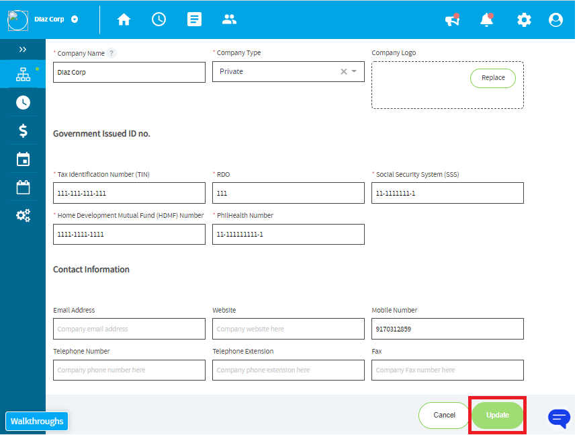Screen dimensions: 579x435
Task: Open the Company Type Private combo box
Action: tap(288, 71)
